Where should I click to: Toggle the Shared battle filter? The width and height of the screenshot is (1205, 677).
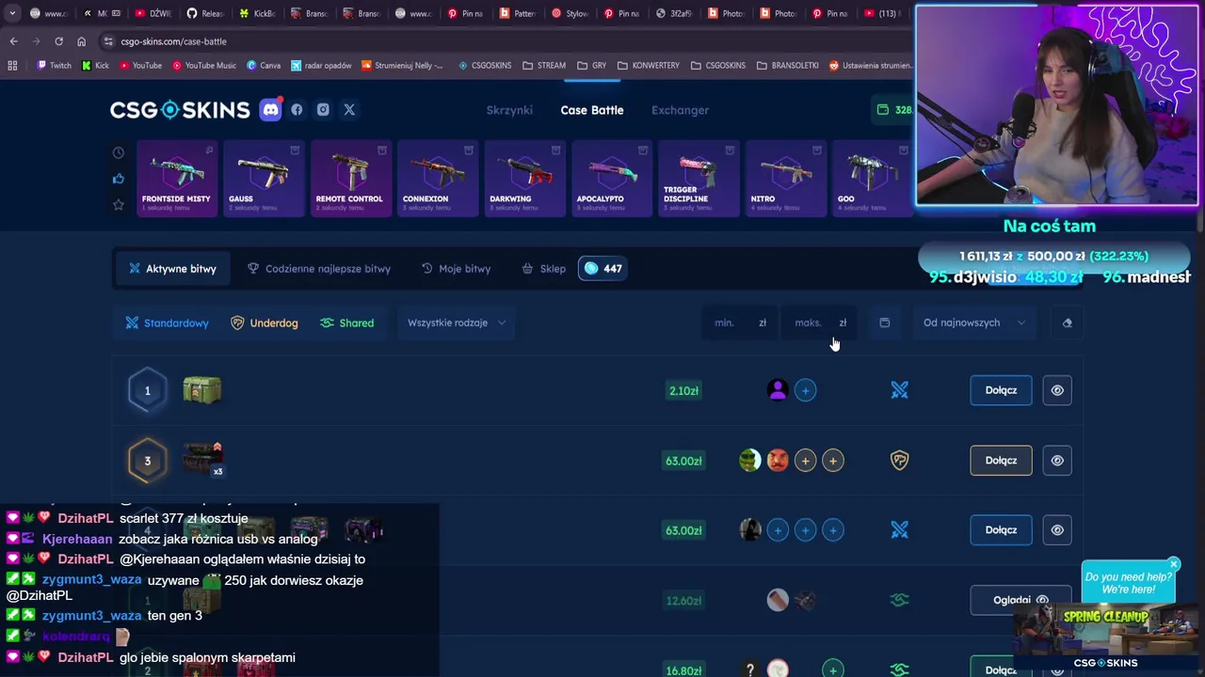tap(346, 323)
